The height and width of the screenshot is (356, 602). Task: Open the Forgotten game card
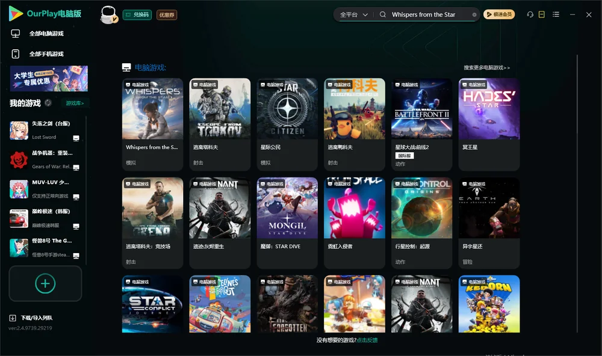(x=287, y=304)
